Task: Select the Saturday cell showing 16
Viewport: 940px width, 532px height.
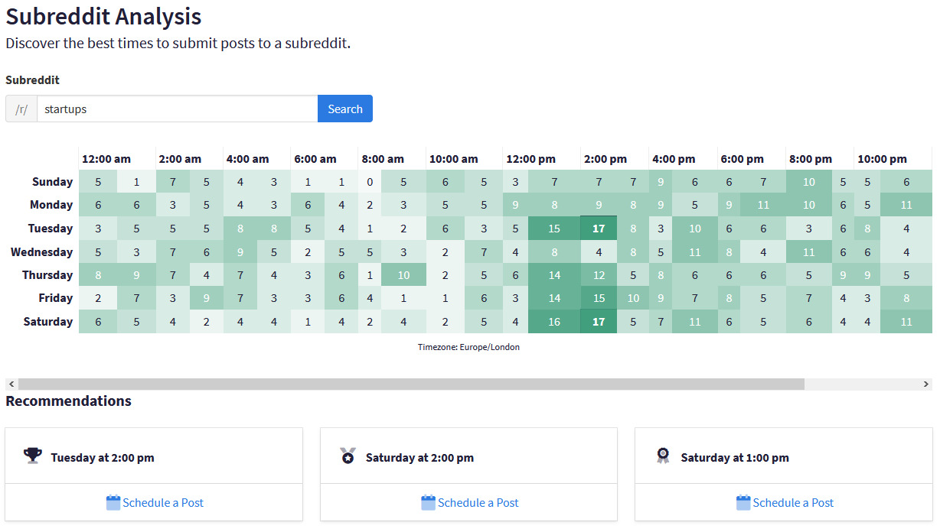Action: click(x=554, y=322)
